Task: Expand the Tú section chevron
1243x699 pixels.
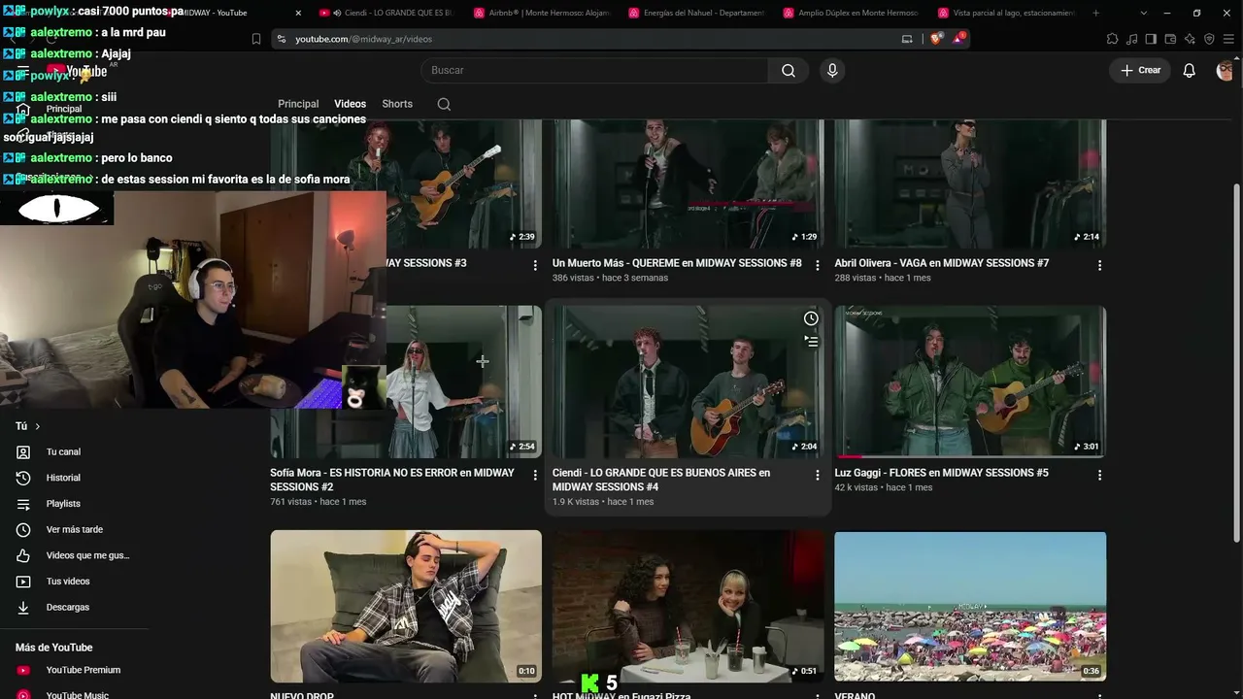Action: [38, 426]
